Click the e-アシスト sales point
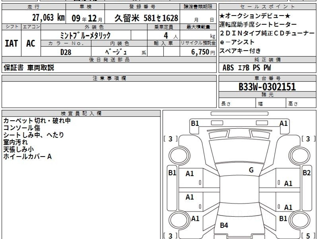Screen dimensions: 318x239 [x=237, y=42]
